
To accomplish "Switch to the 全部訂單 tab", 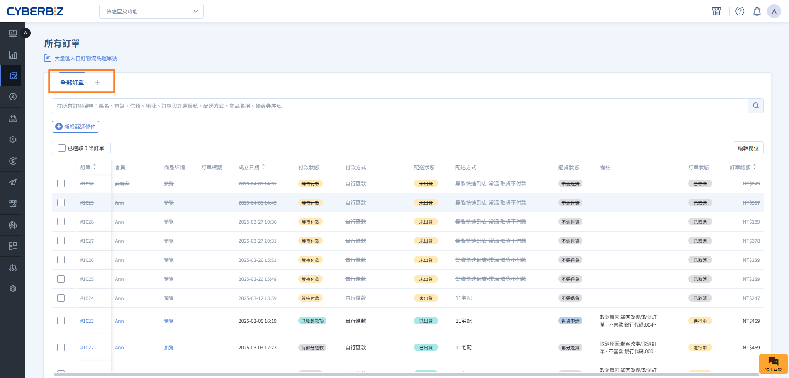I will pos(72,83).
